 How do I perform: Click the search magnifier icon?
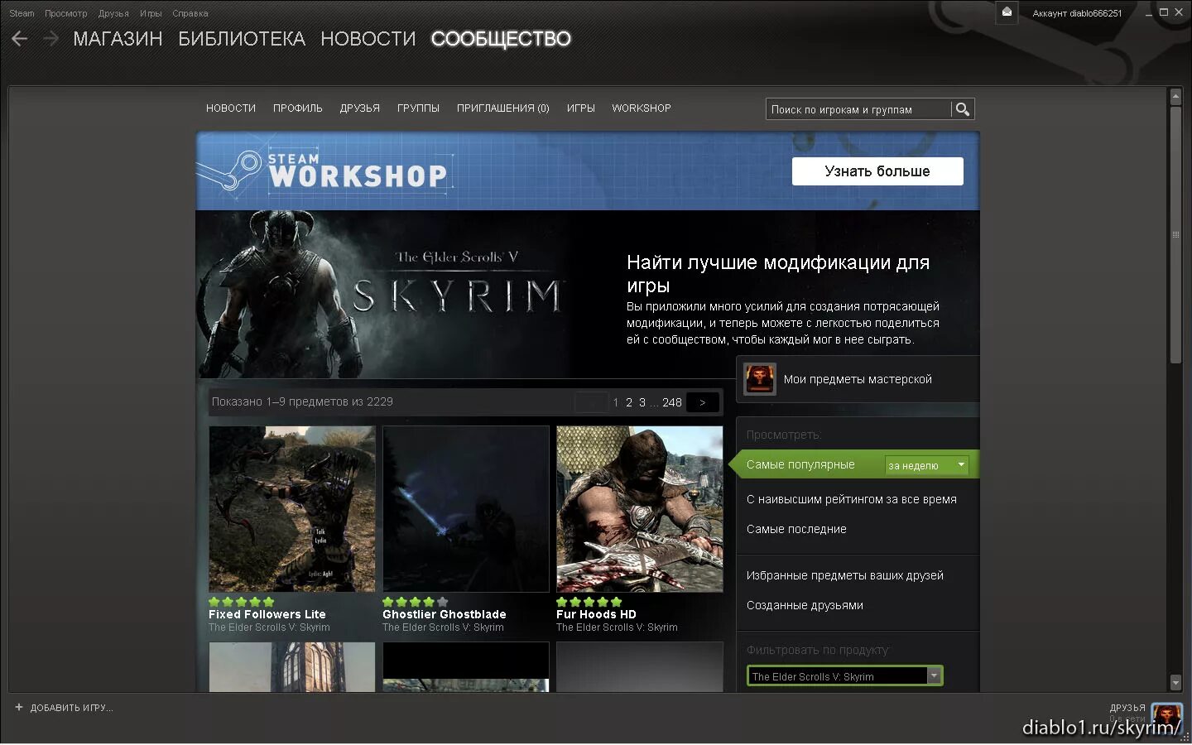[962, 109]
